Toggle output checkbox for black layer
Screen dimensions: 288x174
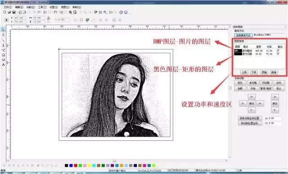click(278, 54)
